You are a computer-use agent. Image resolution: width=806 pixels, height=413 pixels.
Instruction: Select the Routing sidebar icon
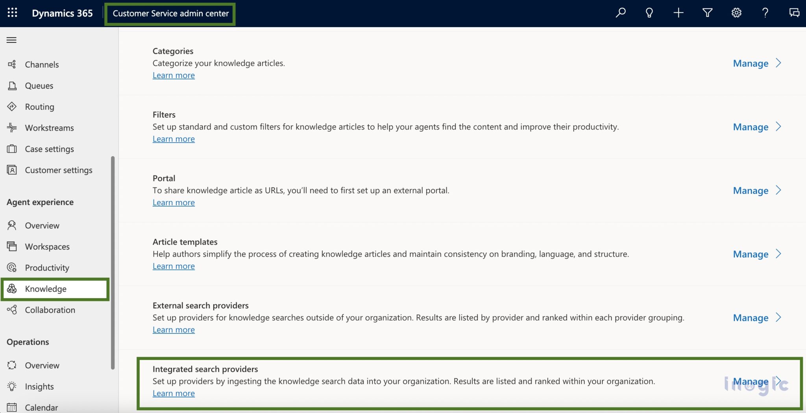click(12, 106)
